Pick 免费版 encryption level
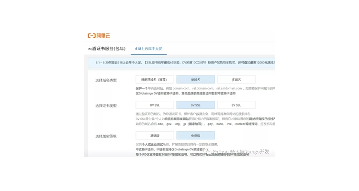 pyautogui.click(x=195, y=136)
